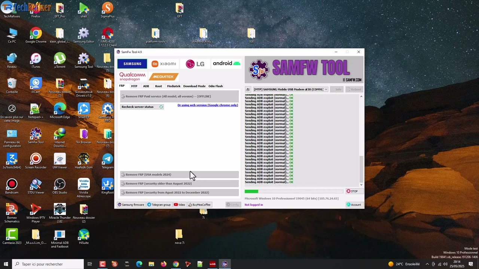This screenshot has height=269, width=479.
Task: Open the nova 7i desktop folder
Action: coord(179,236)
